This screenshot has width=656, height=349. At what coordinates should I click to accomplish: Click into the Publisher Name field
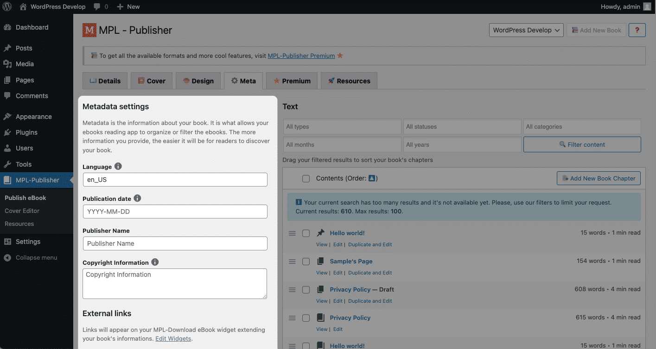175,243
